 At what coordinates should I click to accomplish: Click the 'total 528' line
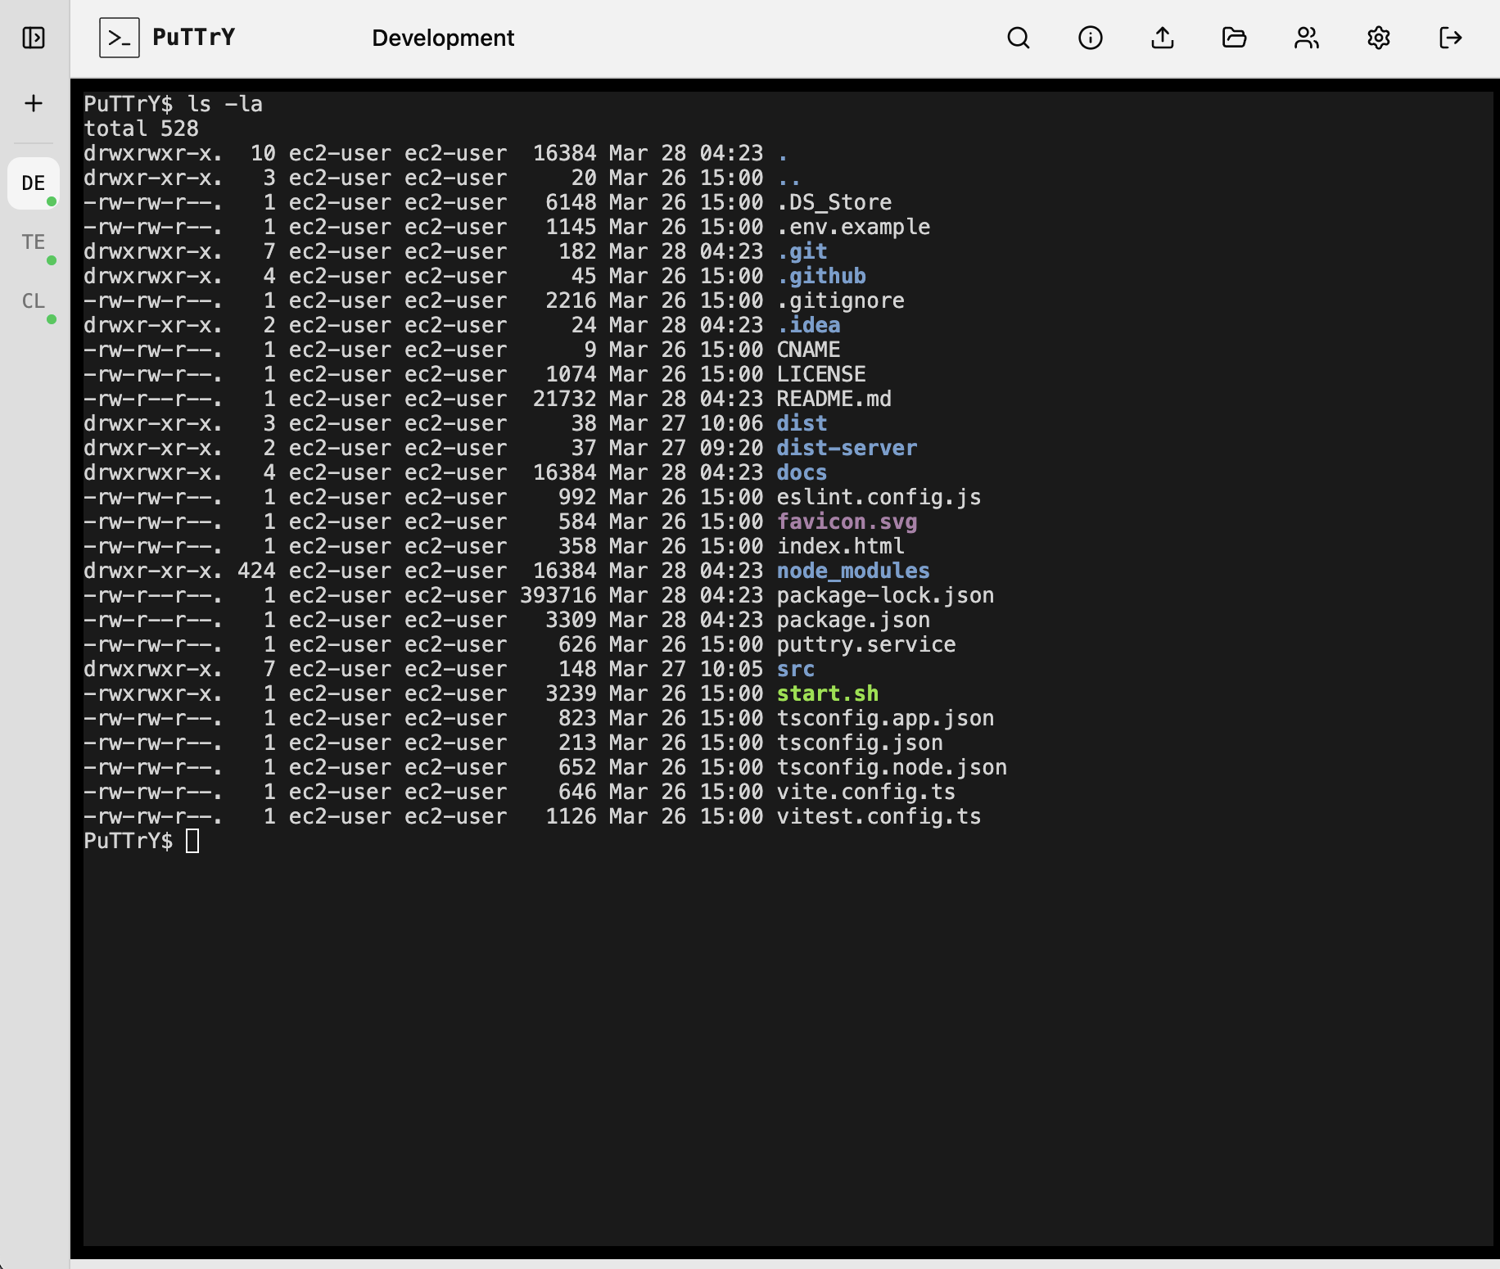pyautogui.click(x=141, y=129)
